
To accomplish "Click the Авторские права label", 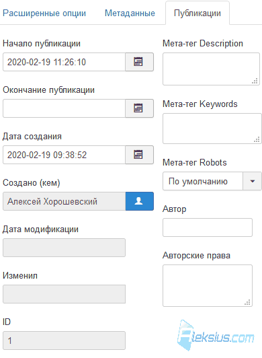I will coord(196,256).
